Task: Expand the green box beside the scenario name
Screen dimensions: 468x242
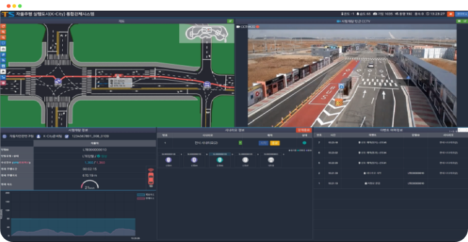Action: 240,143
